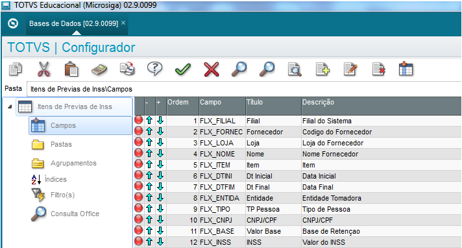Click the add new record icon

pos(322,69)
